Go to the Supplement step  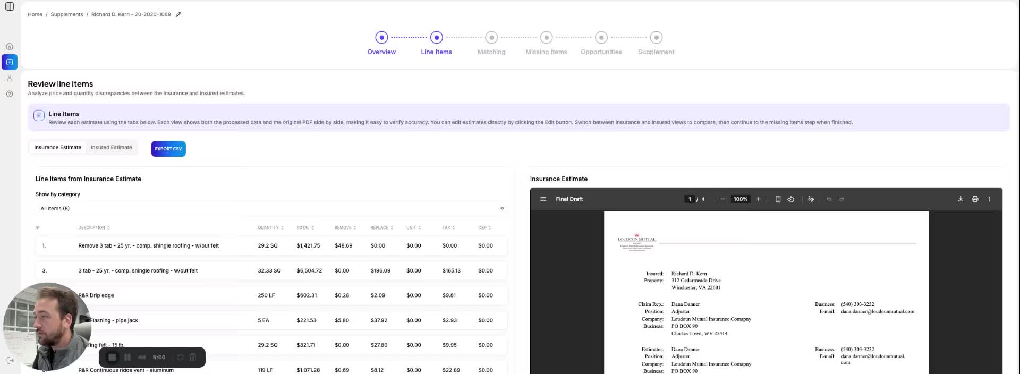(x=656, y=43)
